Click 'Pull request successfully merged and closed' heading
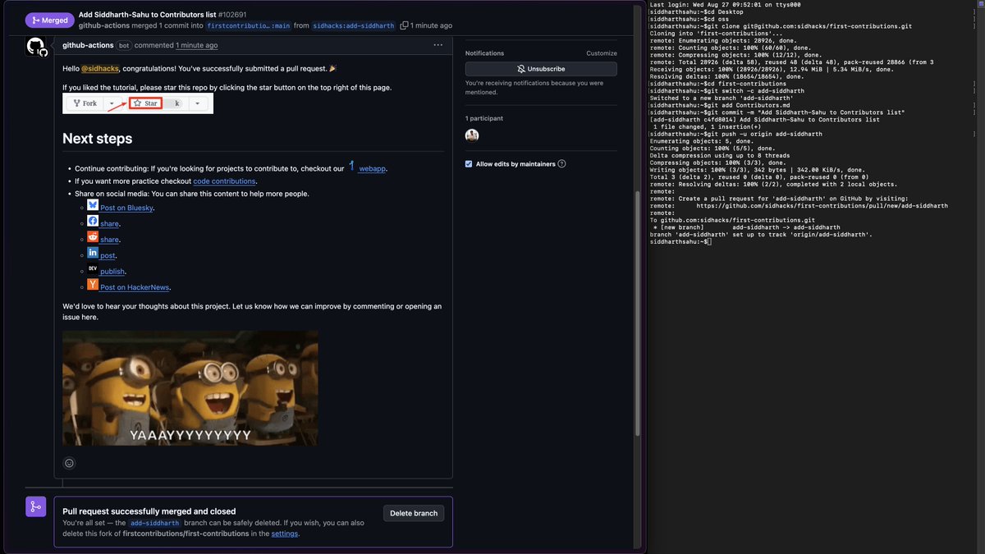The width and height of the screenshot is (985, 554). pos(149,511)
